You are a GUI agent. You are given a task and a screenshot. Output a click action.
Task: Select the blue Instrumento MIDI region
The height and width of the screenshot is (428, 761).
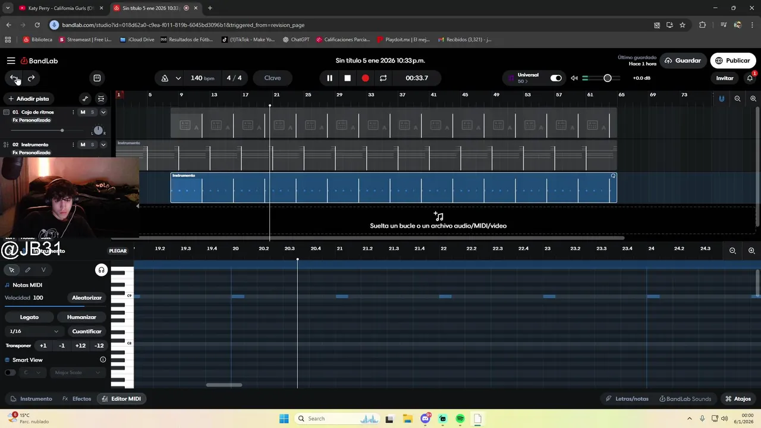click(394, 188)
